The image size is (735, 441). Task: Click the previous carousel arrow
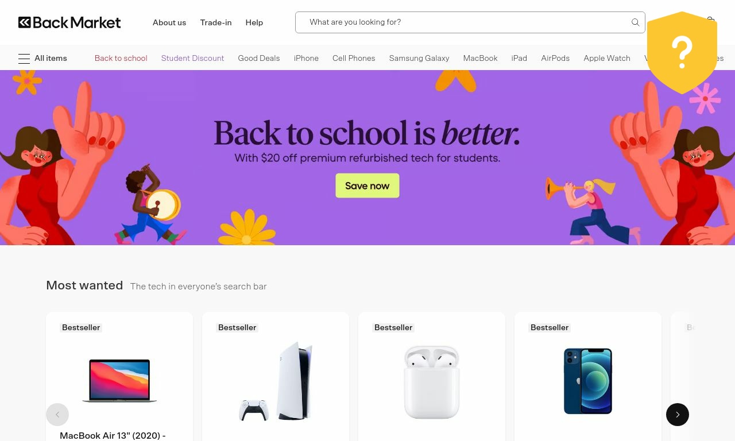57,415
